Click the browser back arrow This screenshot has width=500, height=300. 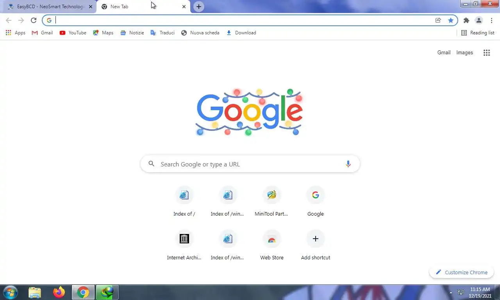[x=9, y=20]
